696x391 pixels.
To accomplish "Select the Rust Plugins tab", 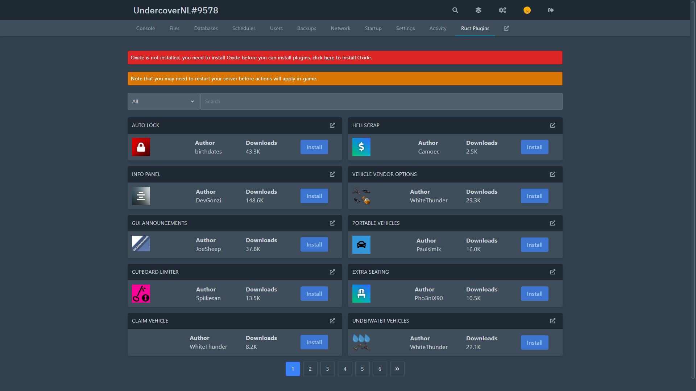I will point(475,28).
